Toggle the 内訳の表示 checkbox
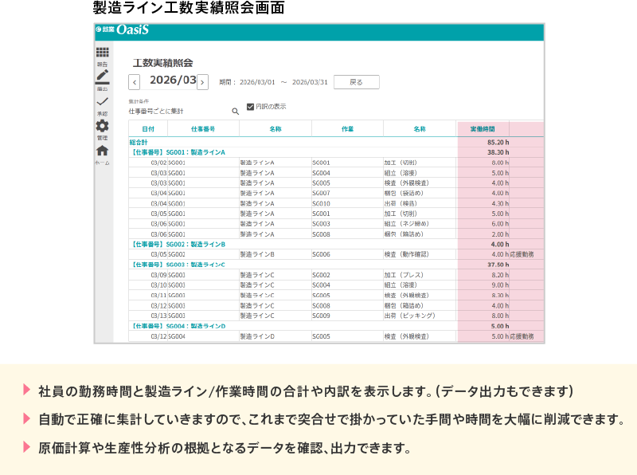The image size is (637, 475). pos(250,107)
